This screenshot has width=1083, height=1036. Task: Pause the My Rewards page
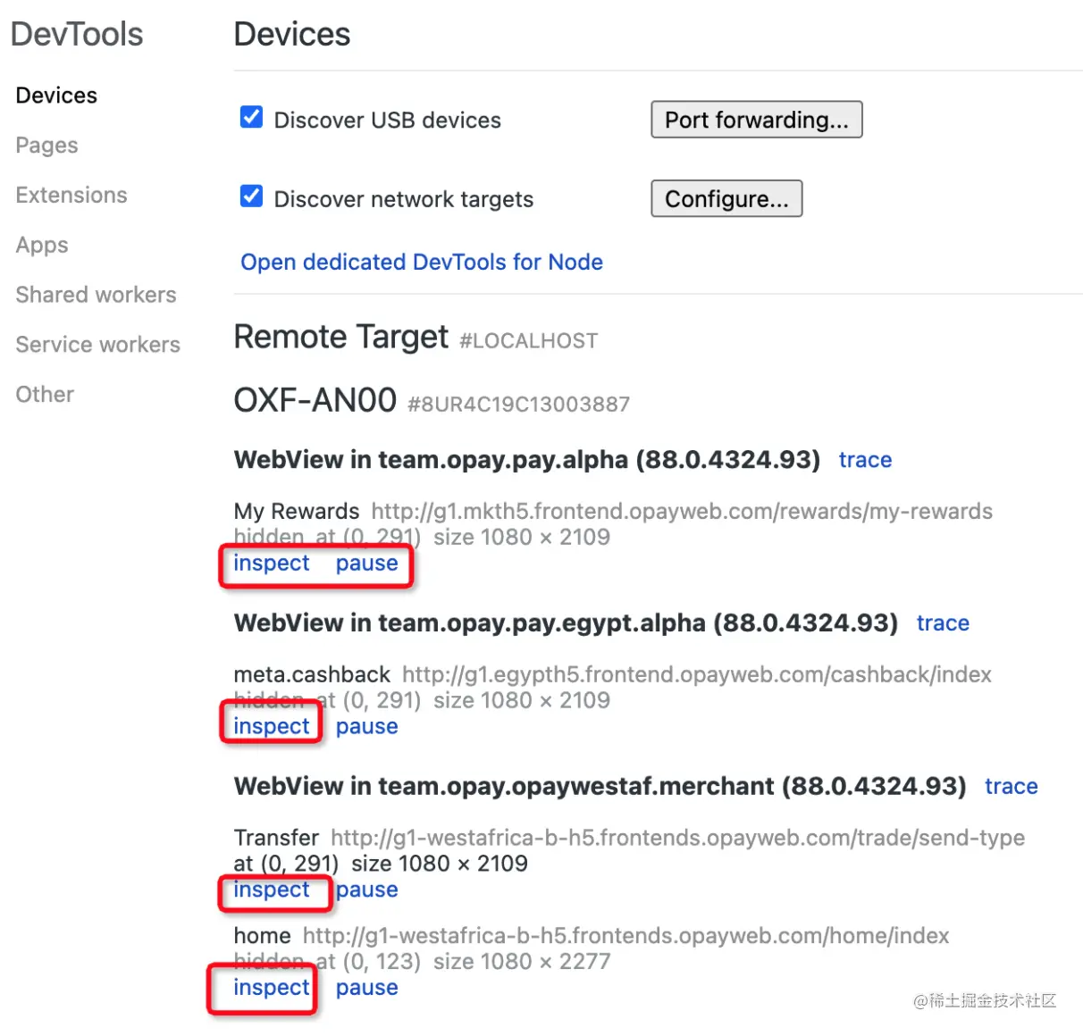tap(367, 564)
